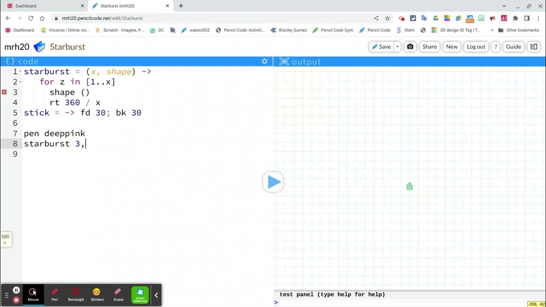546x307 pixels.
Task: Open the Pencil Code Gym bookmark
Action: pyautogui.click(x=333, y=30)
